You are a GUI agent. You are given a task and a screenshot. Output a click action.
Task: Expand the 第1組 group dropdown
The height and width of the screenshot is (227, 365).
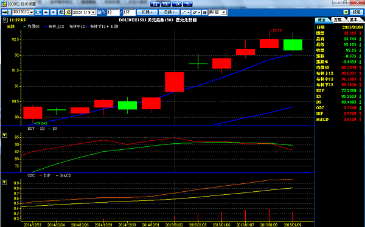point(224,12)
